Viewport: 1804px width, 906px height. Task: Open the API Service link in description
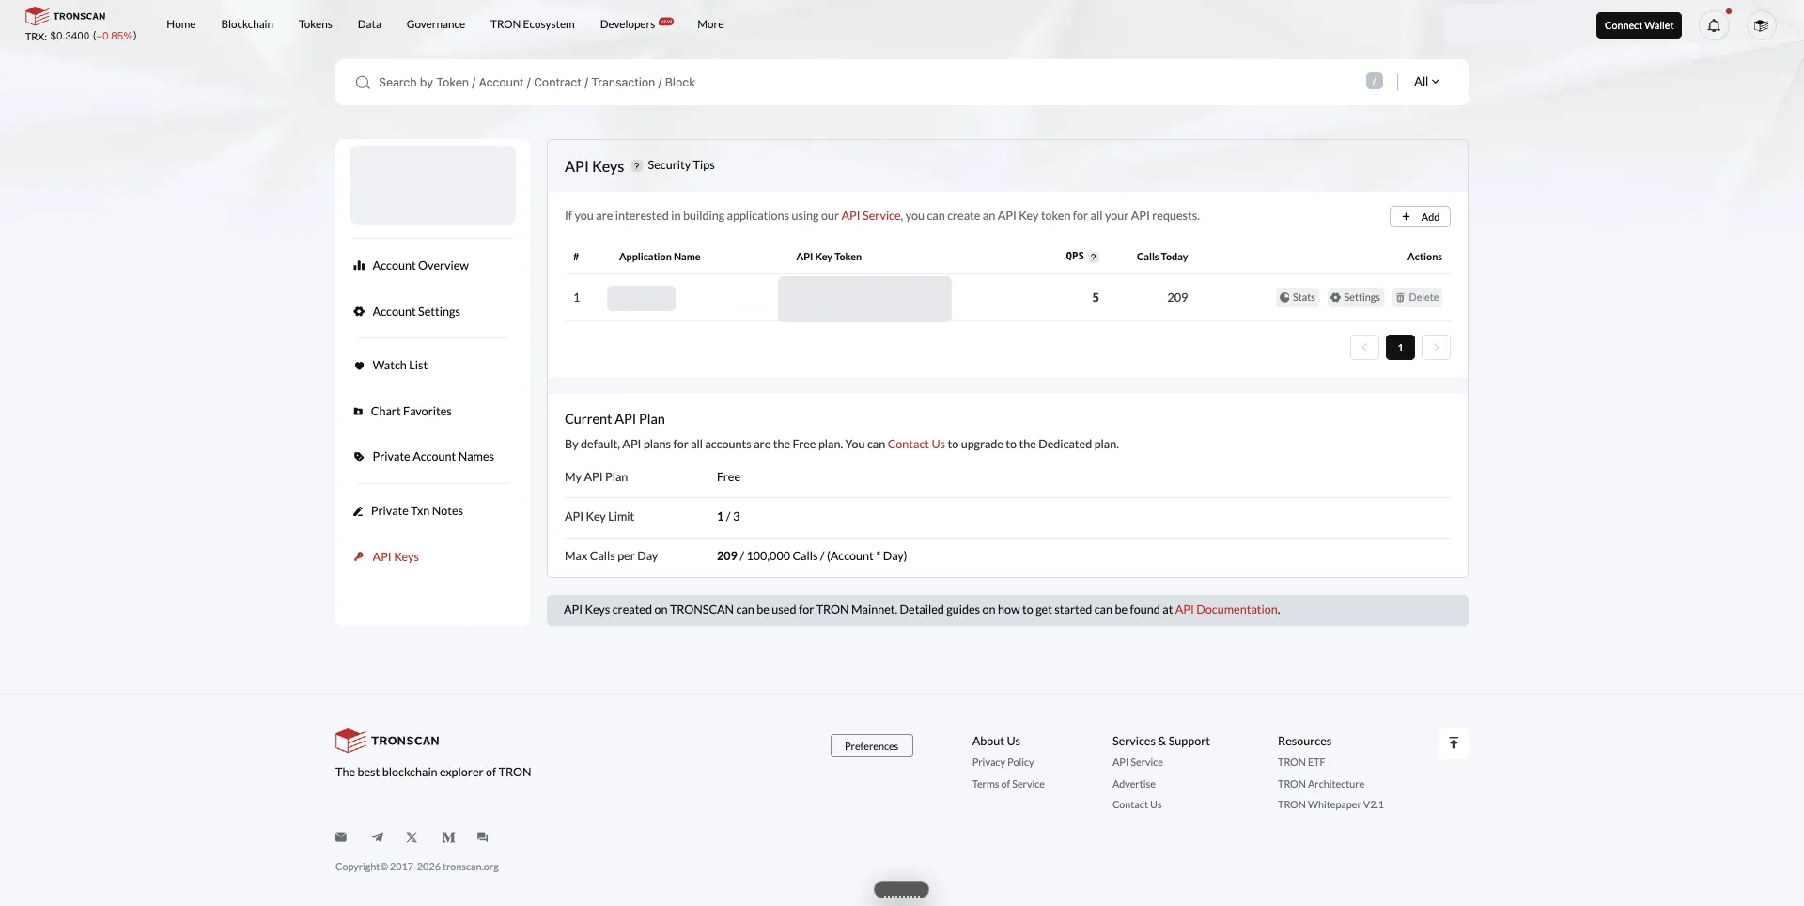(871, 216)
